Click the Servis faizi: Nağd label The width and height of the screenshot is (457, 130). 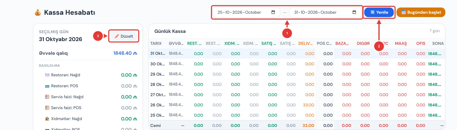[67, 97]
